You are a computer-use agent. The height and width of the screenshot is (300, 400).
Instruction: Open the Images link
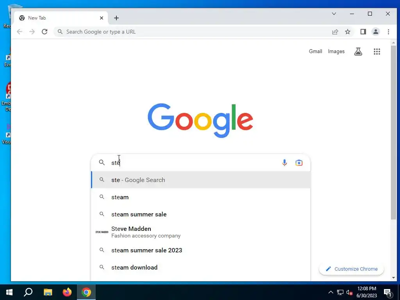(x=336, y=51)
